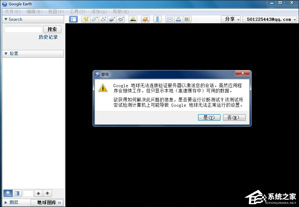Open the 501225443@qq.com account dropdown

pyautogui.click(x=269, y=19)
